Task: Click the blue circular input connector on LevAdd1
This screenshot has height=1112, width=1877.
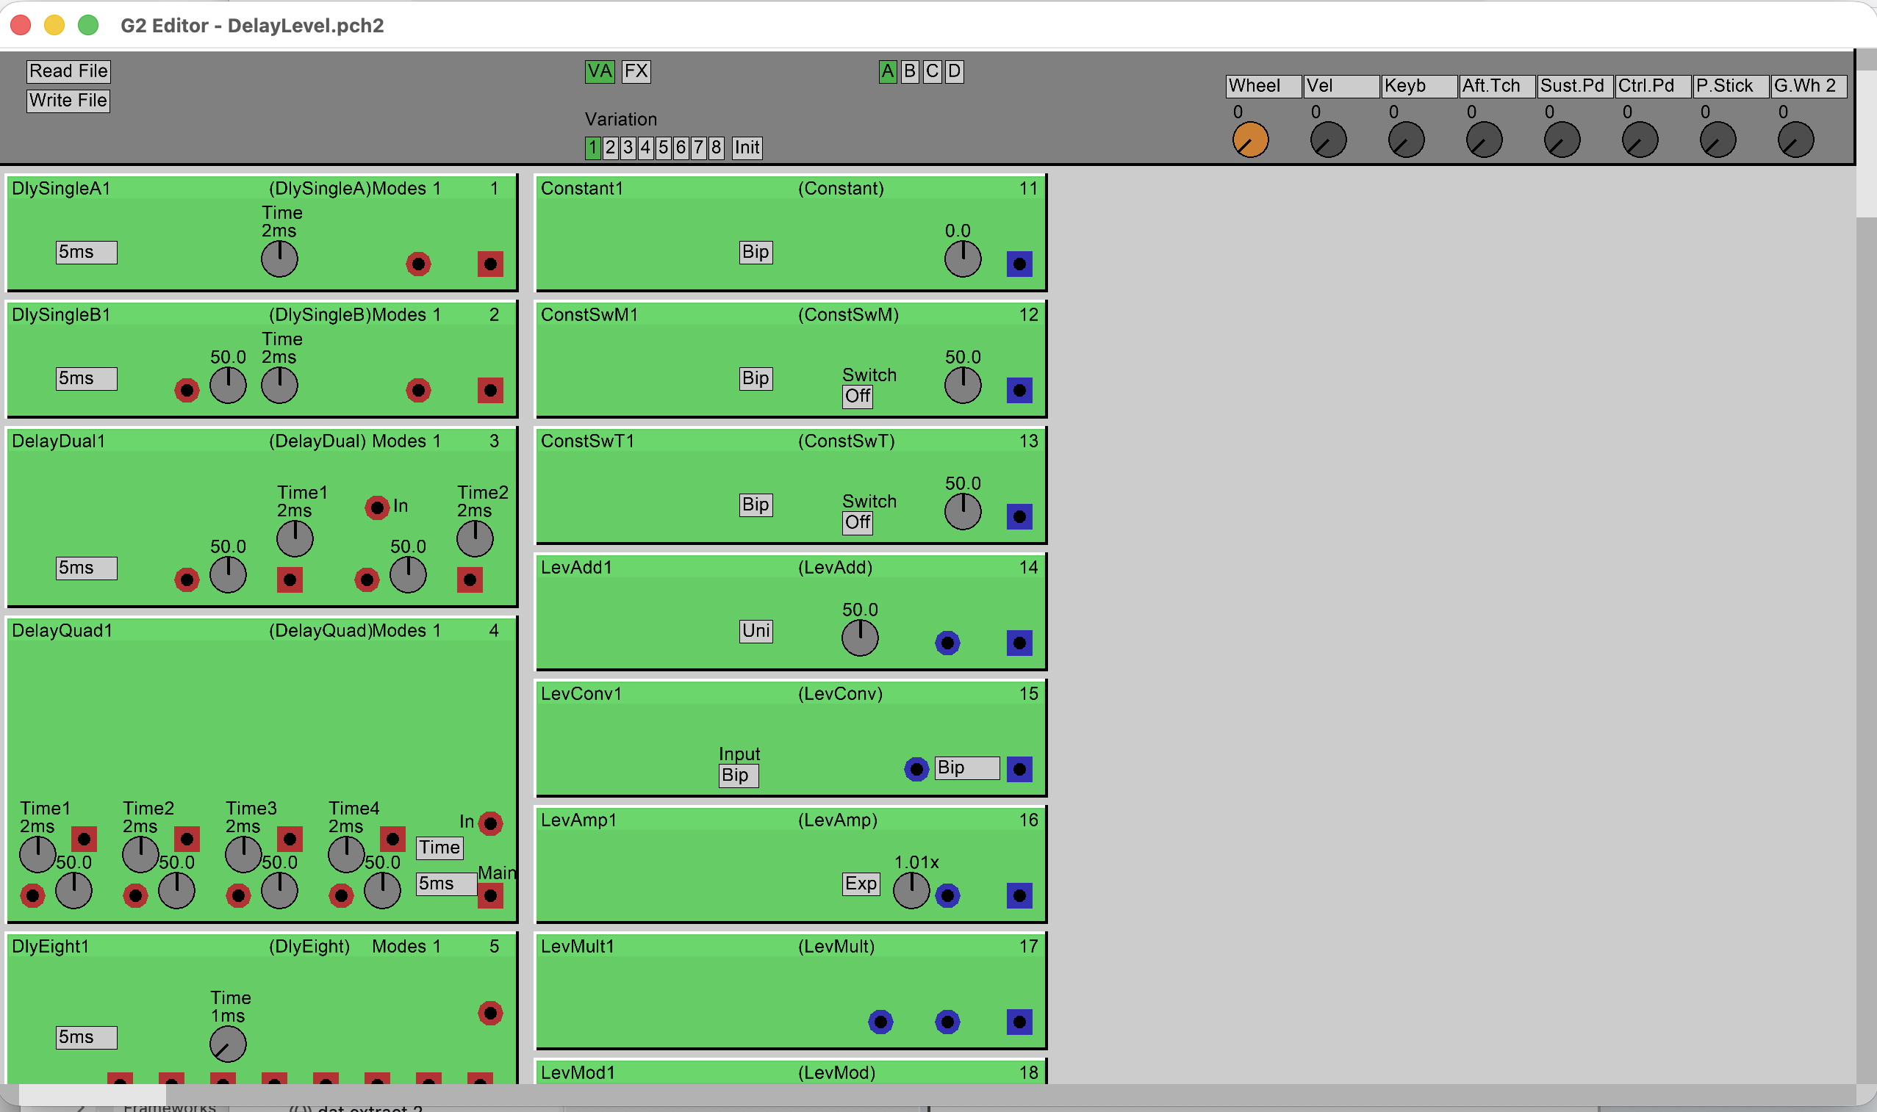Action: pos(947,643)
